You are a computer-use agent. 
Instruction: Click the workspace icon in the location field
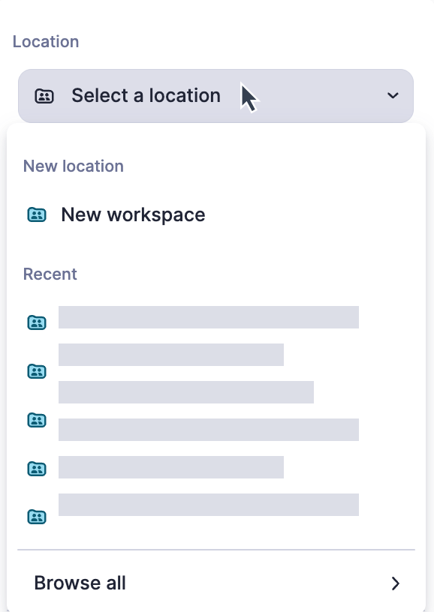pos(44,95)
